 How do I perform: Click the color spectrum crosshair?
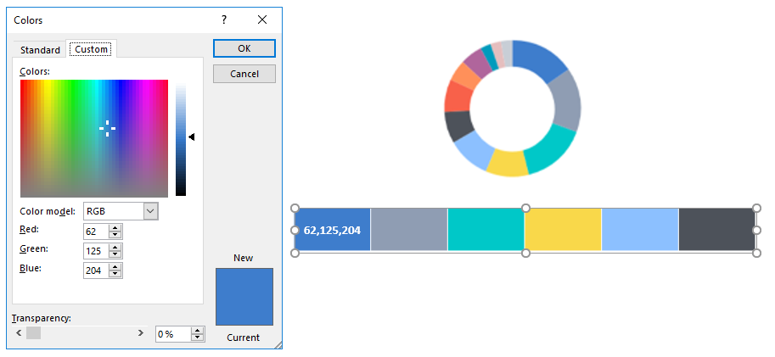point(107,128)
